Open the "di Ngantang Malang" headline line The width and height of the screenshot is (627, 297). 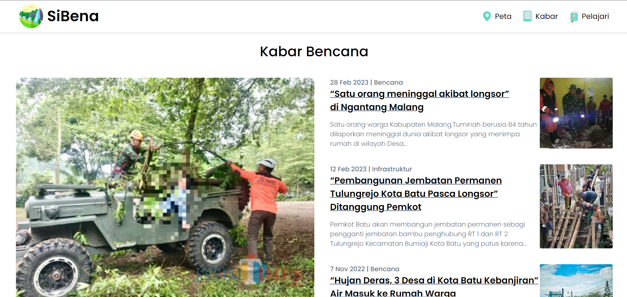377,107
